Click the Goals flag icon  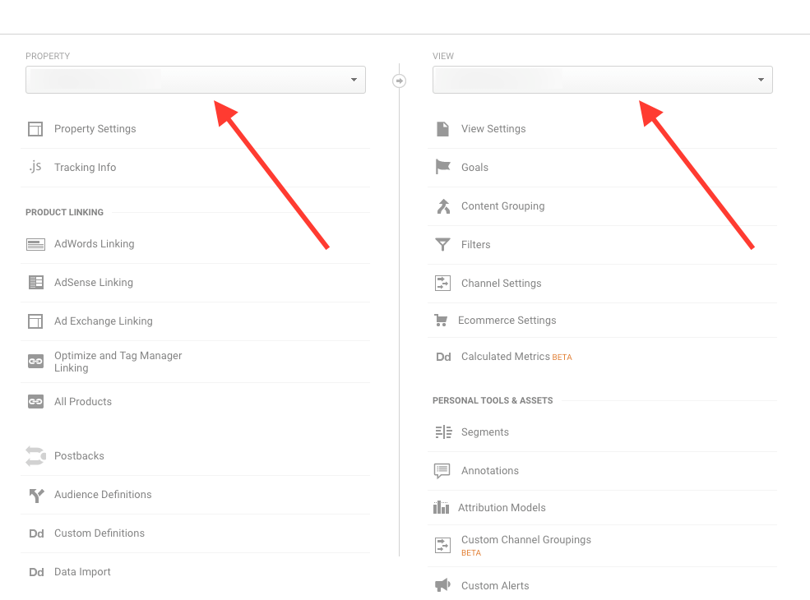pyautogui.click(x=442, y=167)
